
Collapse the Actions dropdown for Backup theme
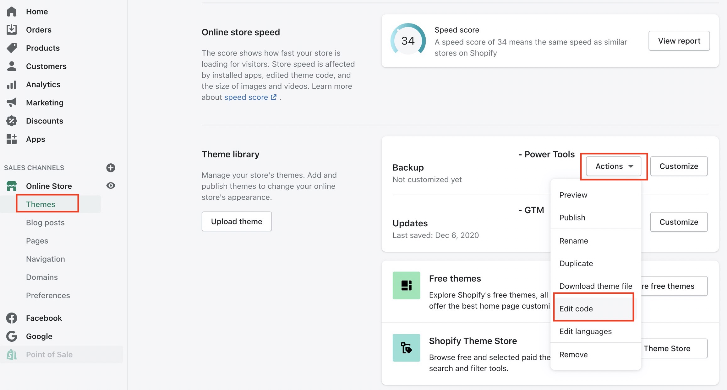[613, 166]
